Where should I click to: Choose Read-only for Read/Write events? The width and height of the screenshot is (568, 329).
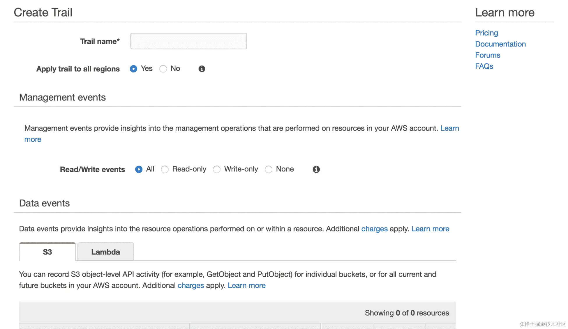click(x=165, y=169)
